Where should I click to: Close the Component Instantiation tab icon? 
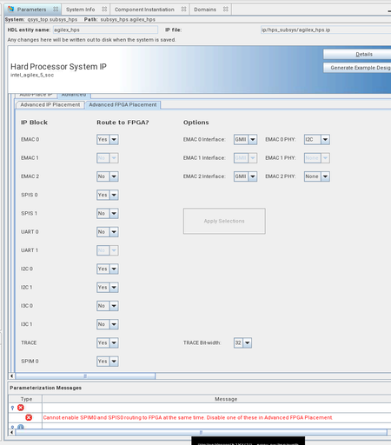pyautogui.click(x=183, y=10)
